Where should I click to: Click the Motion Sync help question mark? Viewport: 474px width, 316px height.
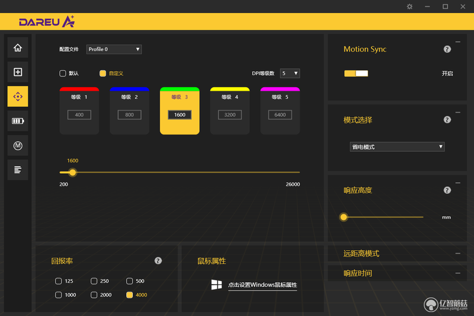coord(447,49)
